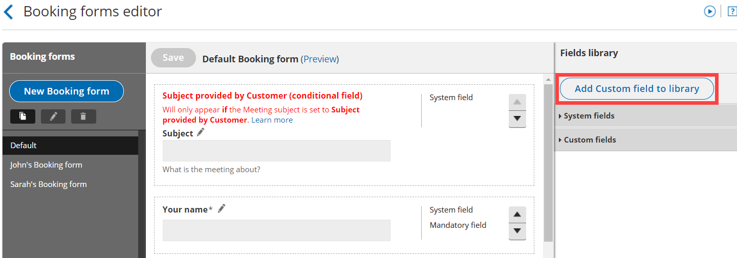The width and height of the screenshot is (737, 258).
Task: Expand the System fields section
Action: 589,116
